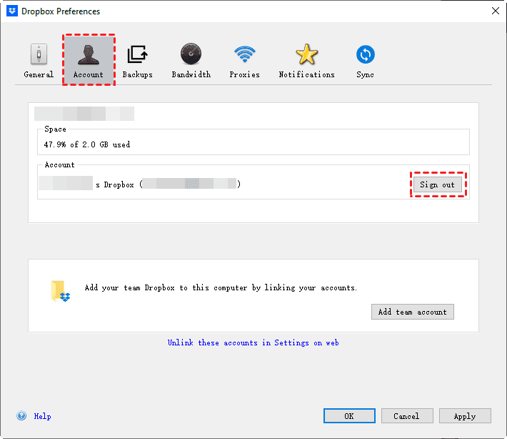507x439 pixels.
Task: Click the Sign out button
Action: pyautogui.click(x=438, y=184)
